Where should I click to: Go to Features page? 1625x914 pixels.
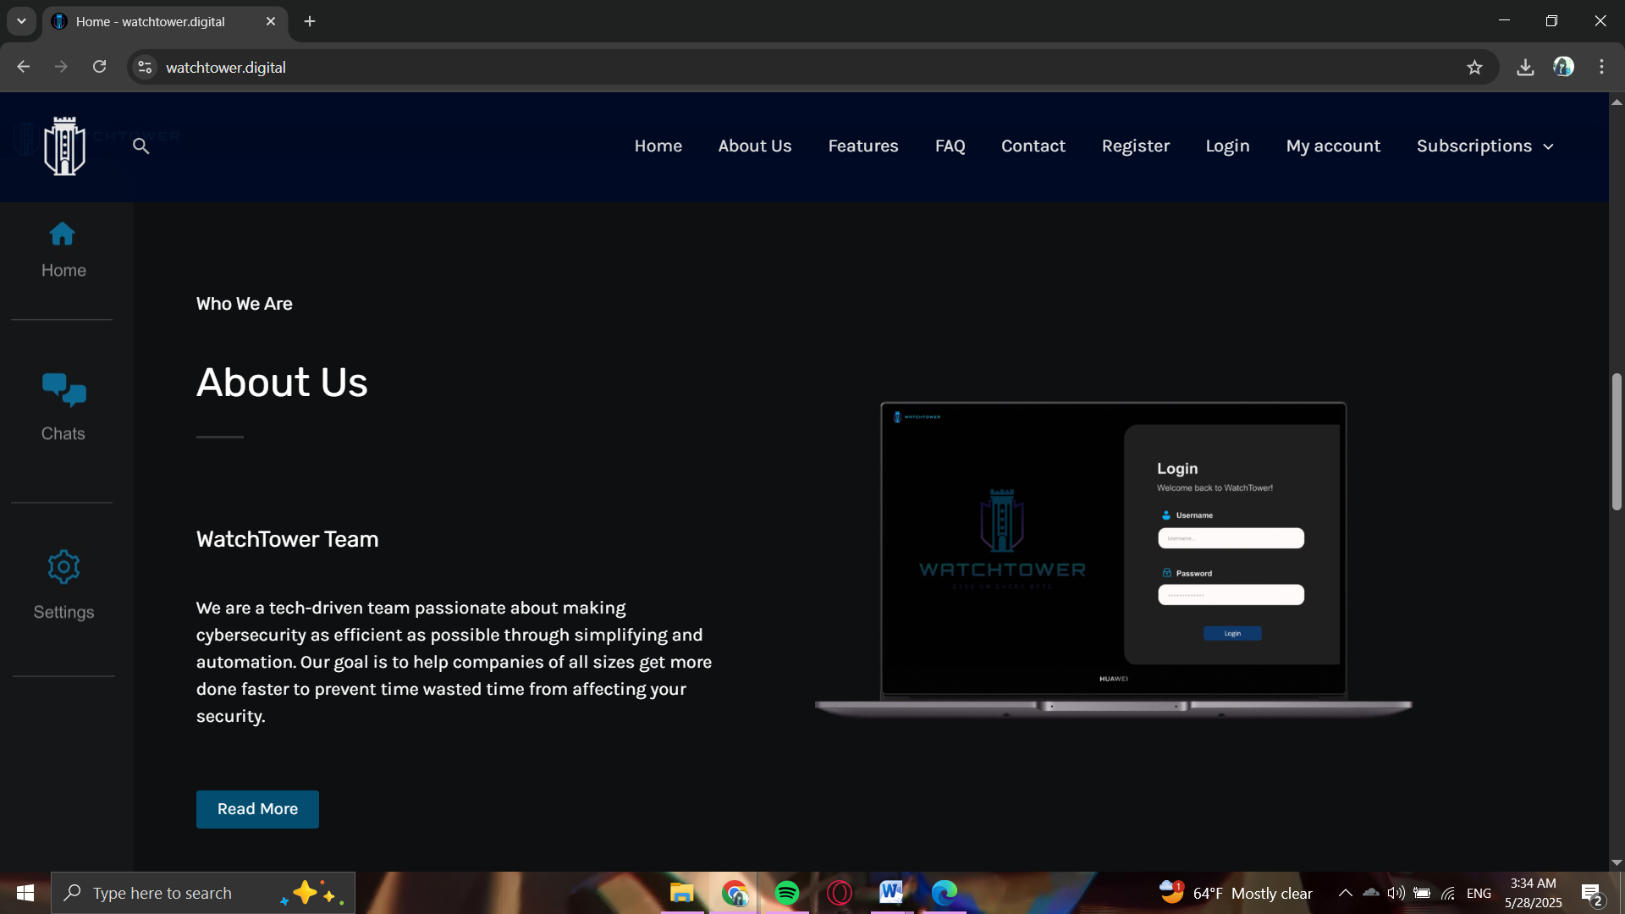point(863,146)
